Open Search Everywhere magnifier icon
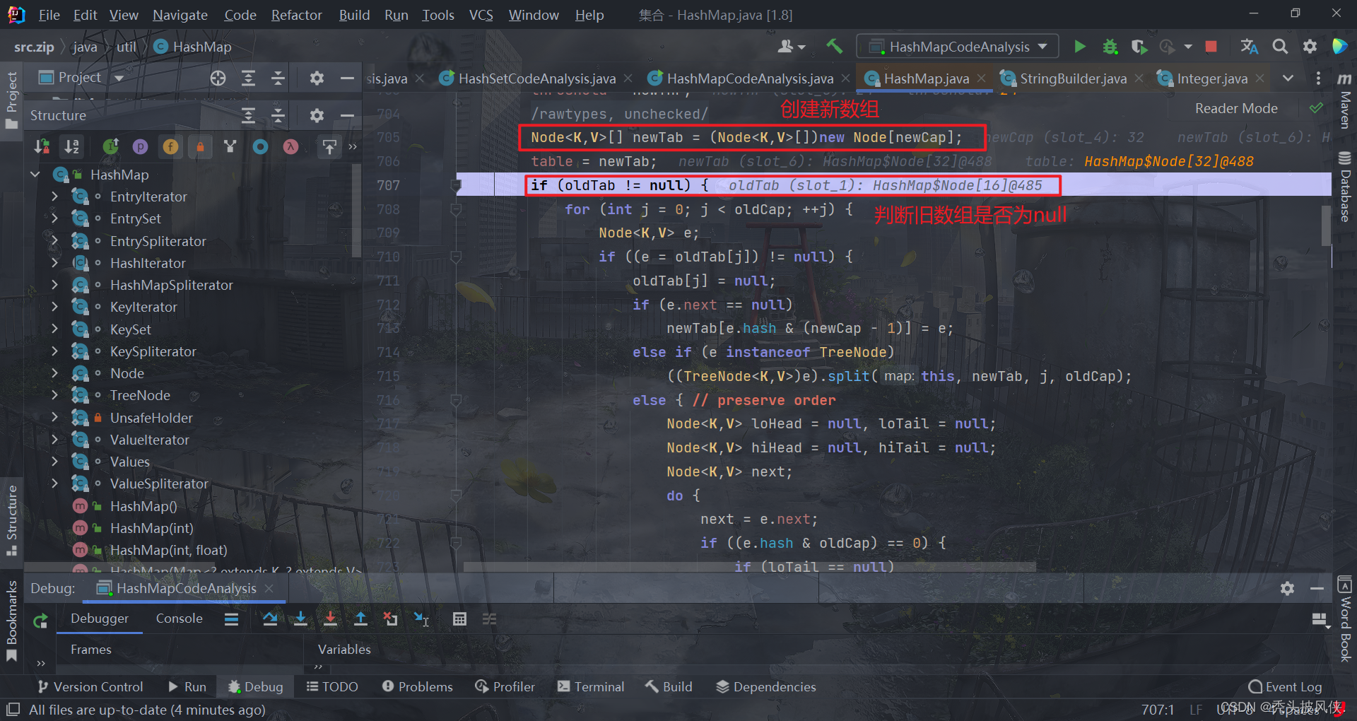This screenshot has height=721, width=1357. pyautogui.click(x=1280, y=47)
